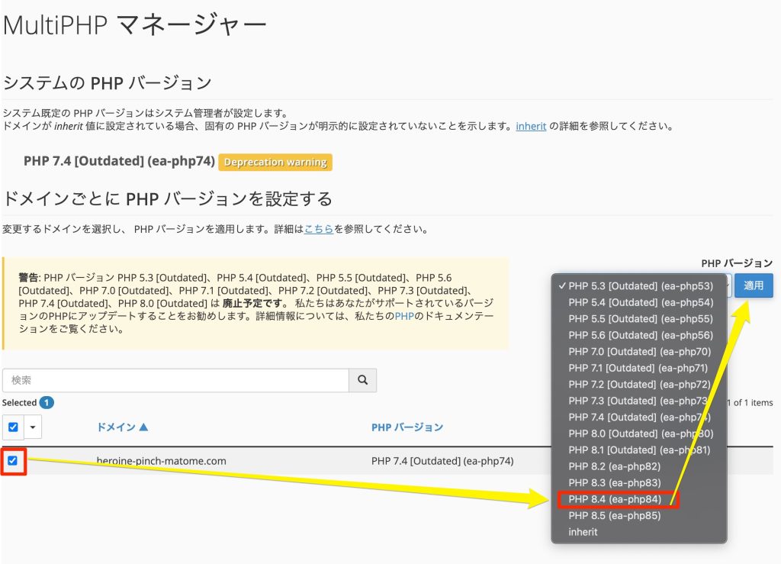Choose PHP 8.2 (ea-php82) version
This screenshot has width=781, height=564.
(x=615, y=466)
